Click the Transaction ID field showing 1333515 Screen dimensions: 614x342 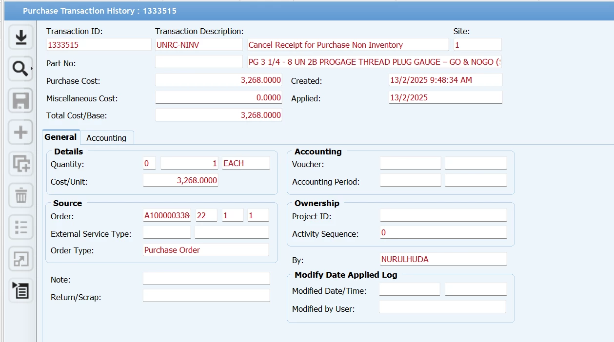click(99, 45)
